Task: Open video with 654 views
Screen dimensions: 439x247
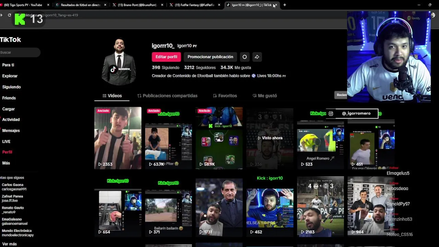Action: click(118, 207)
